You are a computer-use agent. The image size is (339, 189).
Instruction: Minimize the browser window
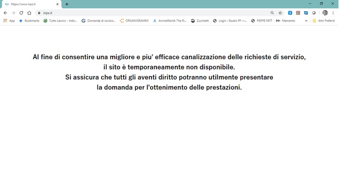coord(310,4)
